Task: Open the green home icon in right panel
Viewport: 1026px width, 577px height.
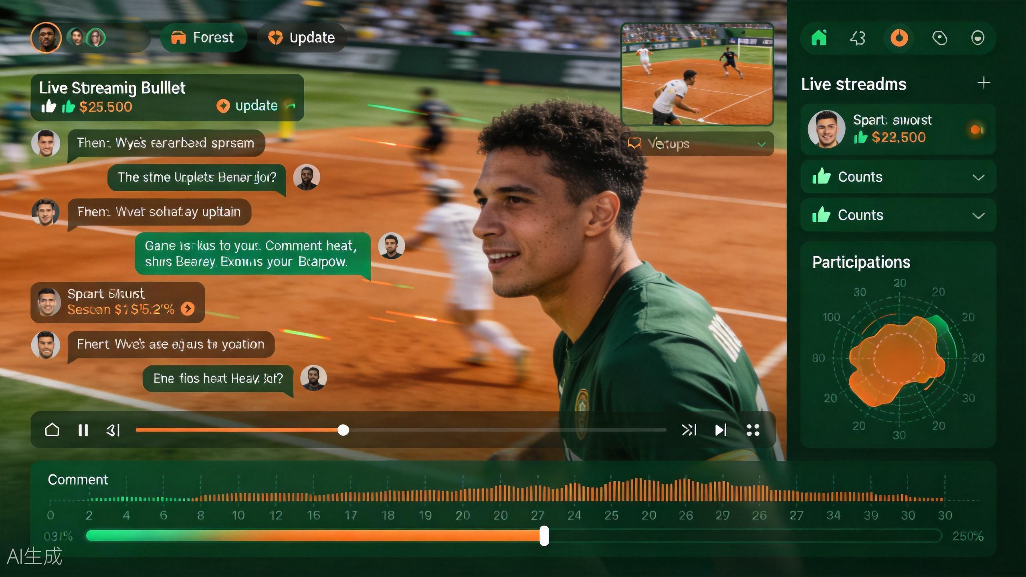Action: tap(819, 38)
